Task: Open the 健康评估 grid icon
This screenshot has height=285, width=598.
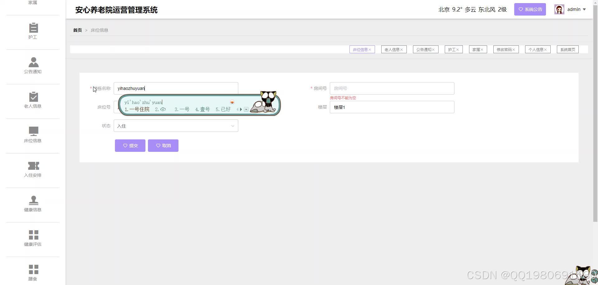Action: tap(33, 235)
